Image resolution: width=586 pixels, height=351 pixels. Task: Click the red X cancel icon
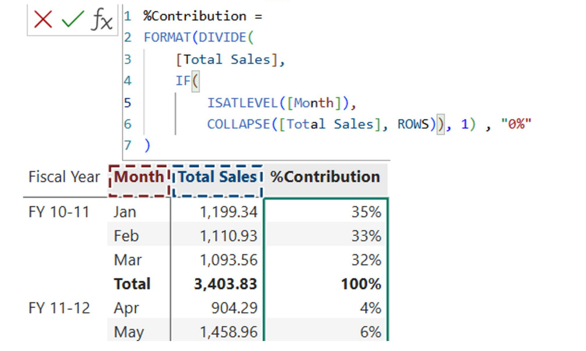[43, 19]
